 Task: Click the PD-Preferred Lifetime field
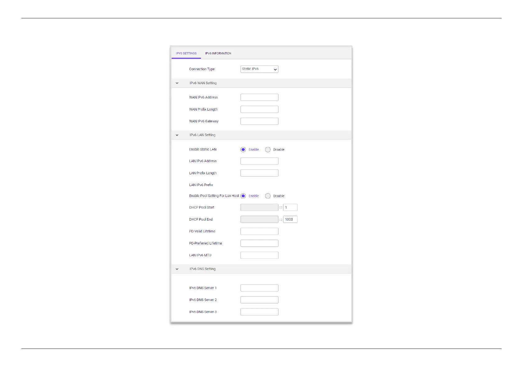tap(259, 243)
